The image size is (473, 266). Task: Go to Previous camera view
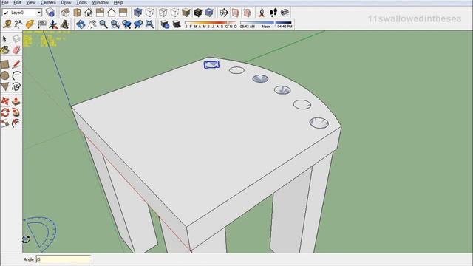point(126,24)
